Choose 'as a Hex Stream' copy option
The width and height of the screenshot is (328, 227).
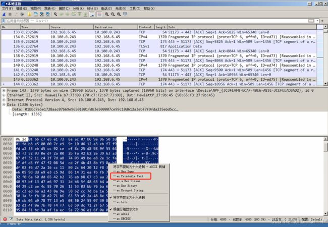(x=139, y=181)
